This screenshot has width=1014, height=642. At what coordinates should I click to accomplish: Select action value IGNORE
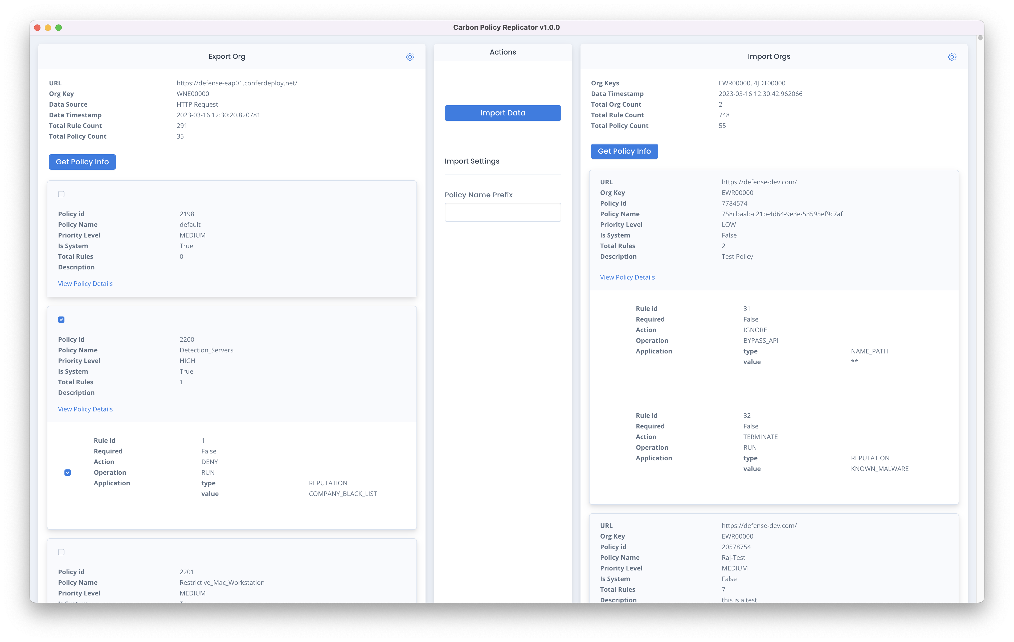pos(755,330)
